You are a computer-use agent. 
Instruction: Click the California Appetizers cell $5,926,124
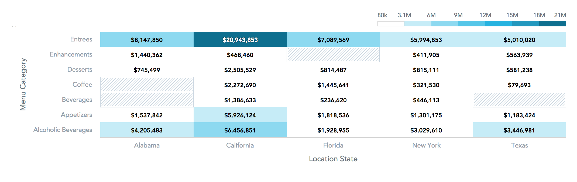[240, 115]
